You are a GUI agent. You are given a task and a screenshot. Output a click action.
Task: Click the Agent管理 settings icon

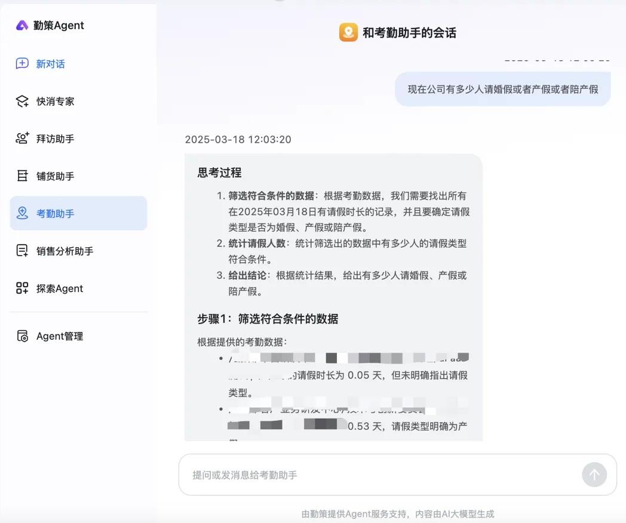[22, 336]
